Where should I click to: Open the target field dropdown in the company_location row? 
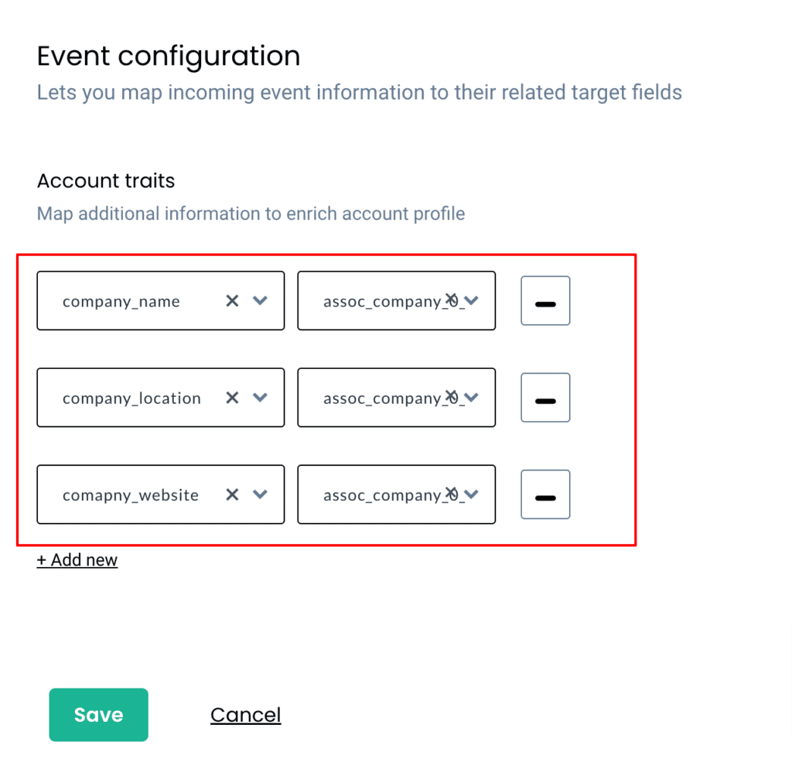click(471, 398)
